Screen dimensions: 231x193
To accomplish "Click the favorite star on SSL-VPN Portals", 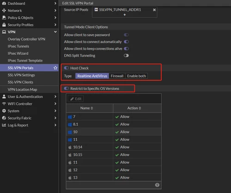I will tap(55, 68).
